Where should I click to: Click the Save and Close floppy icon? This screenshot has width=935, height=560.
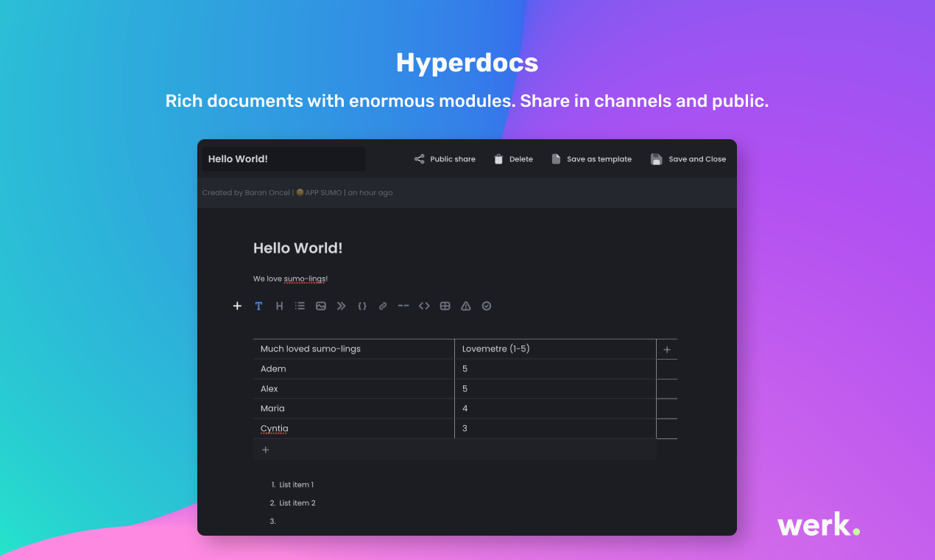click(656, 159)
